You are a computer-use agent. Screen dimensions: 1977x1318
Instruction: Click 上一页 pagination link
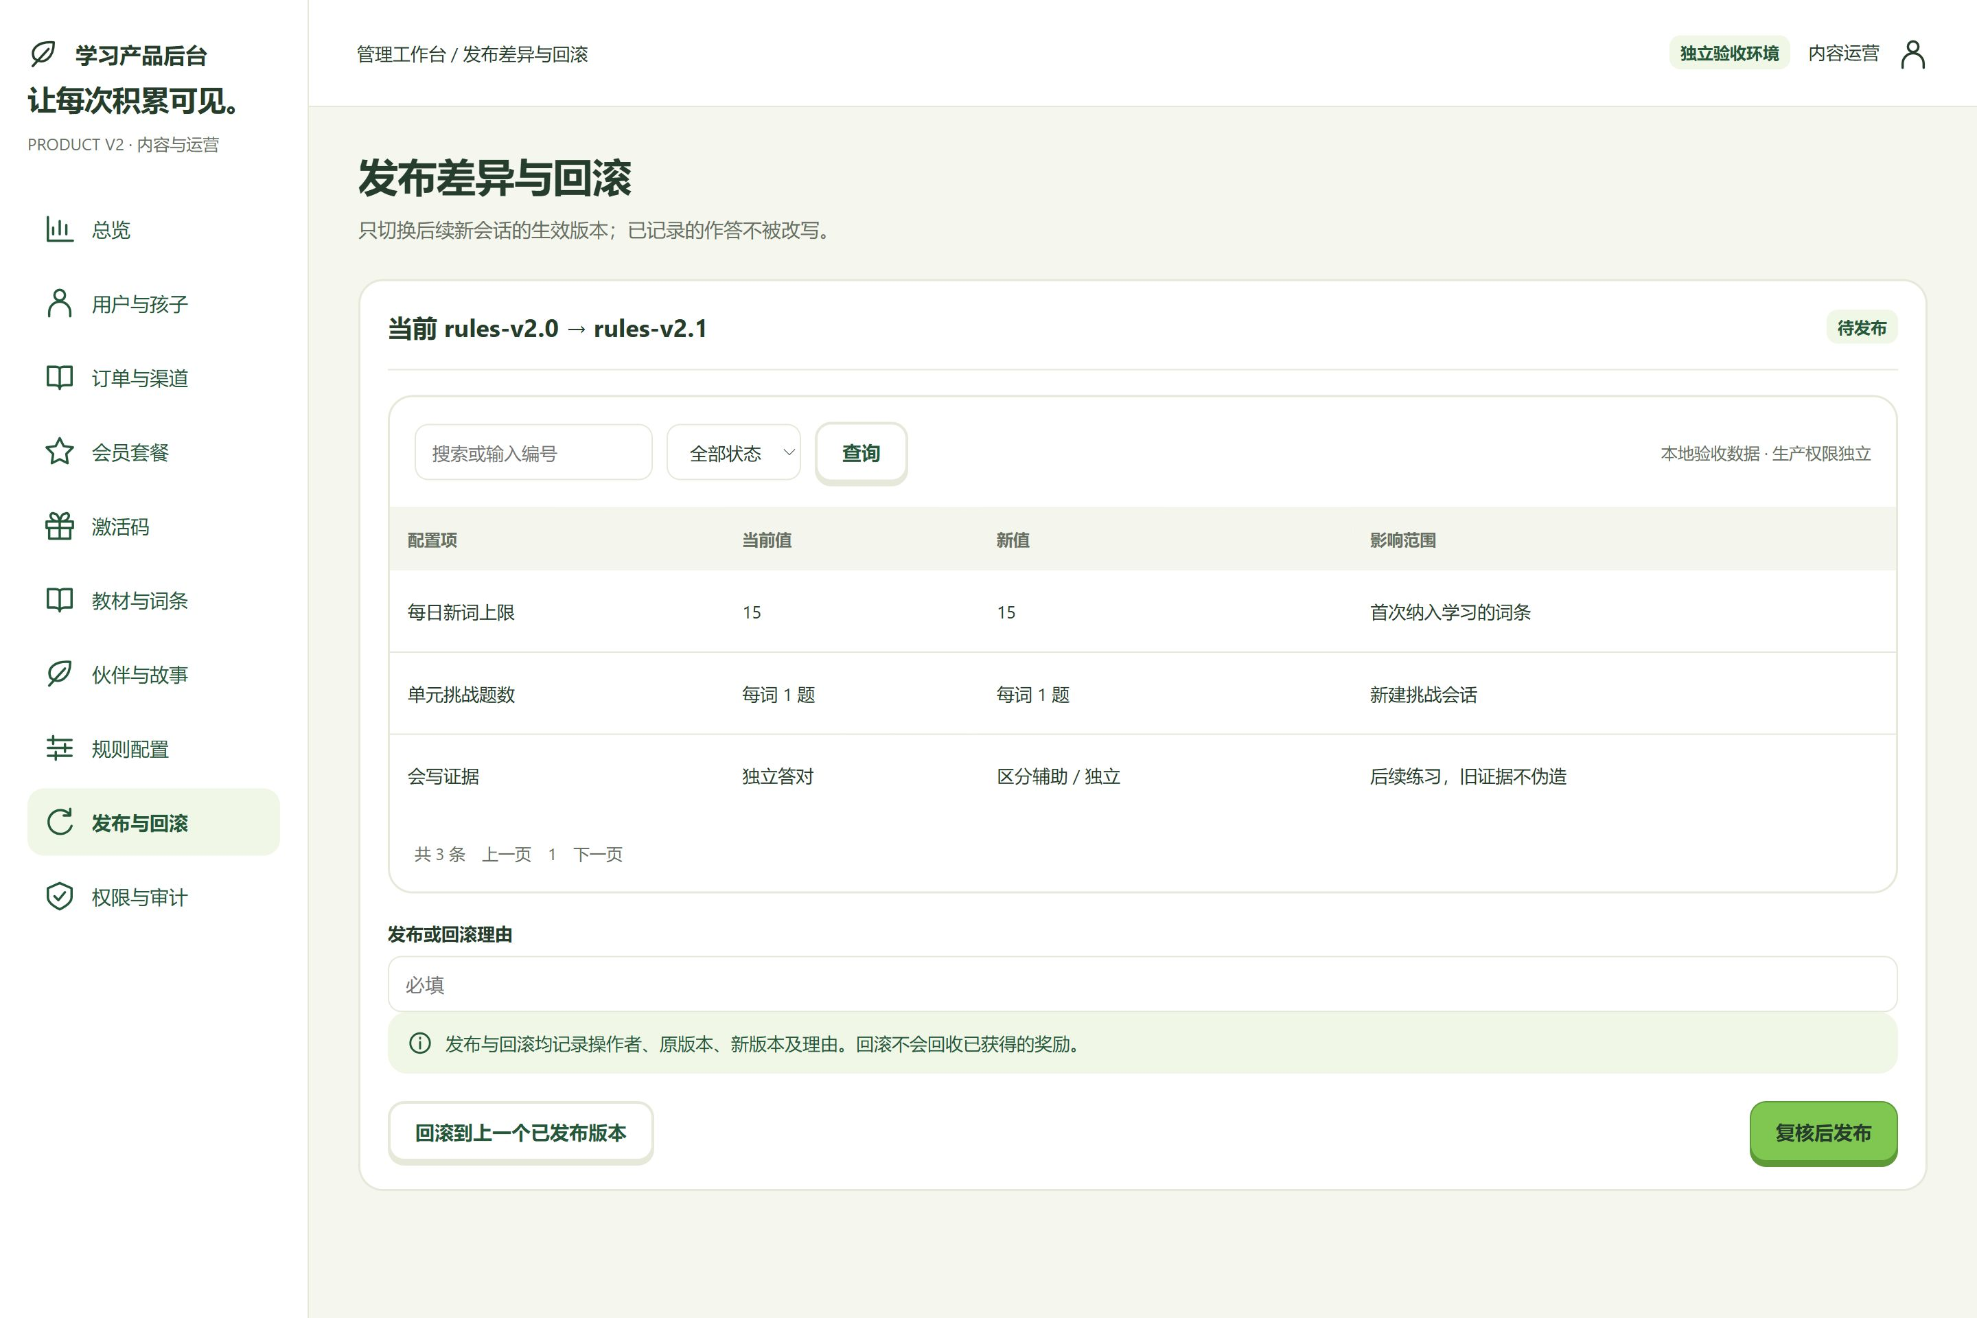point(506,854)
